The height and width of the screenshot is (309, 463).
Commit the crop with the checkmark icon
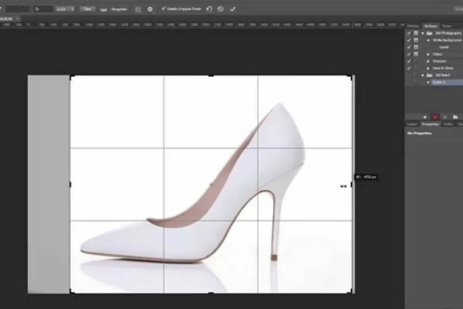(x=233, y=9)
